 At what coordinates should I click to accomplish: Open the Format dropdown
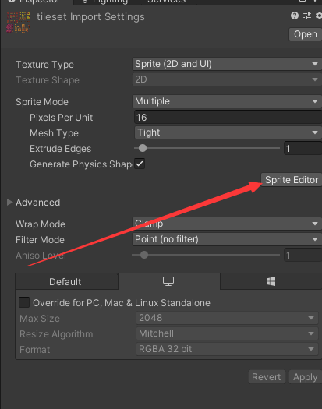227,349
